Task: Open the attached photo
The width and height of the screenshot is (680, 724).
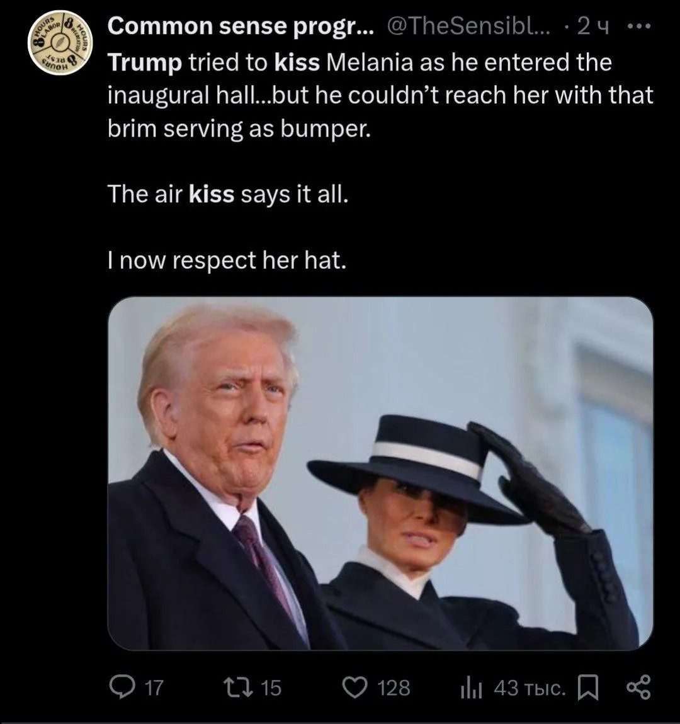Action: pyautogui.click(x=380, y=473)
